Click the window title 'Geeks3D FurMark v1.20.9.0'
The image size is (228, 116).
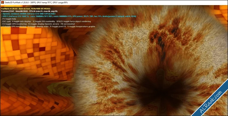(17, 2)
